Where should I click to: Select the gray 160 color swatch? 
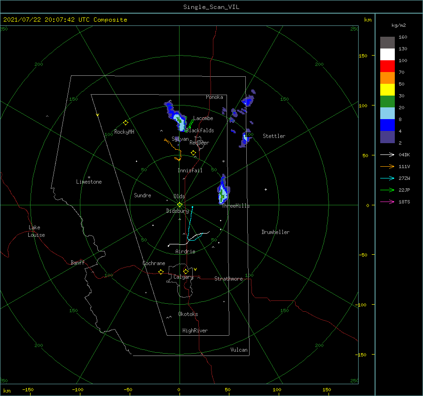(x=387, y=42)
